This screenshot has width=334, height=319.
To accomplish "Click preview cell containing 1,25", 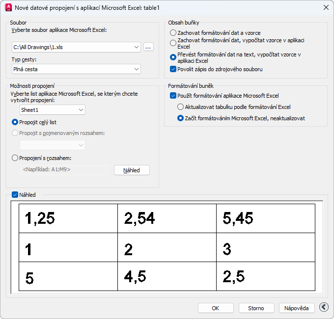I will click(68, 218).
